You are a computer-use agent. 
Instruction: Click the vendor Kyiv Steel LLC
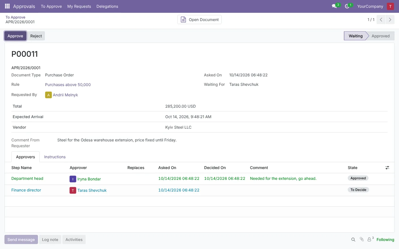[x=178, y=127]
